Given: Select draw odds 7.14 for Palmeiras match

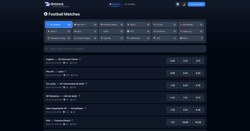Looking at the screenshot, I should click(x=185, y=97).
